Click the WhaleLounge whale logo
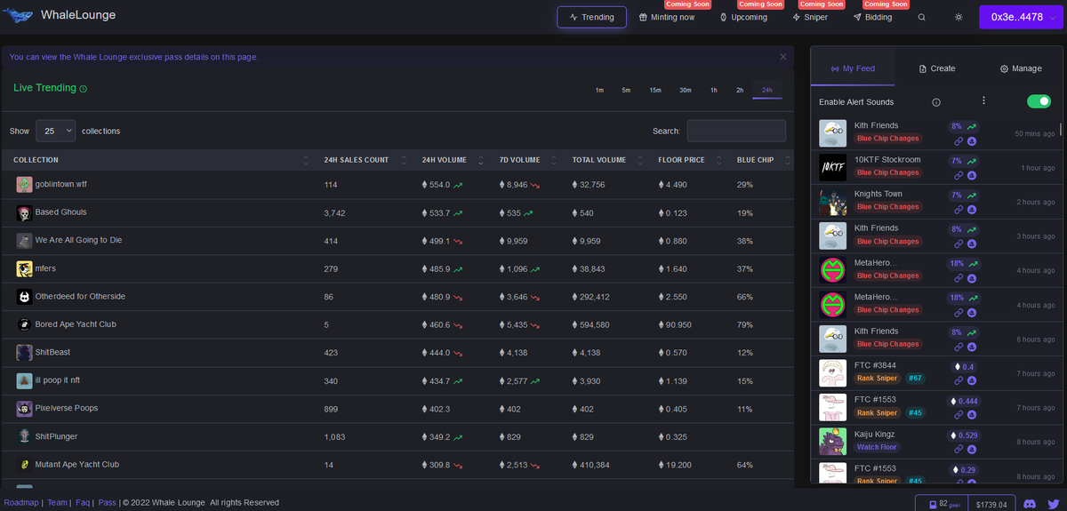1067x511 pixels. (x=18, y=16)
